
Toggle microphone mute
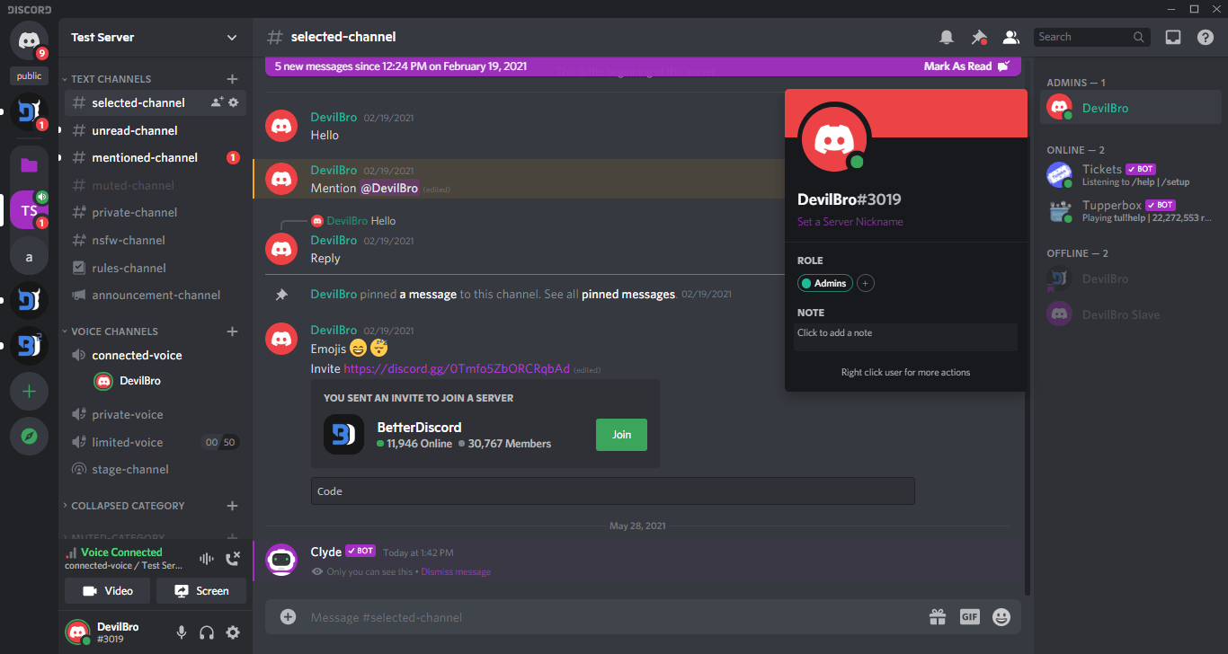pyautogui.click(x=182, y=632)
